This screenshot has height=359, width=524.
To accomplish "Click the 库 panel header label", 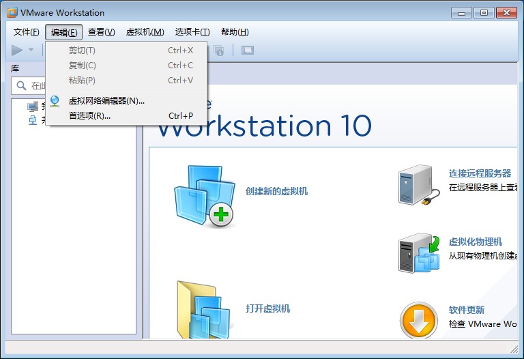I will (15, 69).
